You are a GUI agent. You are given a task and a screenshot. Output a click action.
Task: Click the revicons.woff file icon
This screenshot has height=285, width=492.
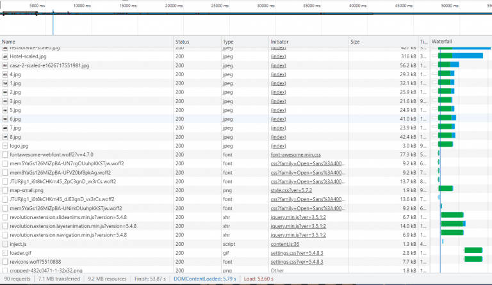5,262
